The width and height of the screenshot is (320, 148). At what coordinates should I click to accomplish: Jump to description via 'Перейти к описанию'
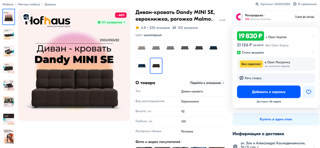pos(207,83)
